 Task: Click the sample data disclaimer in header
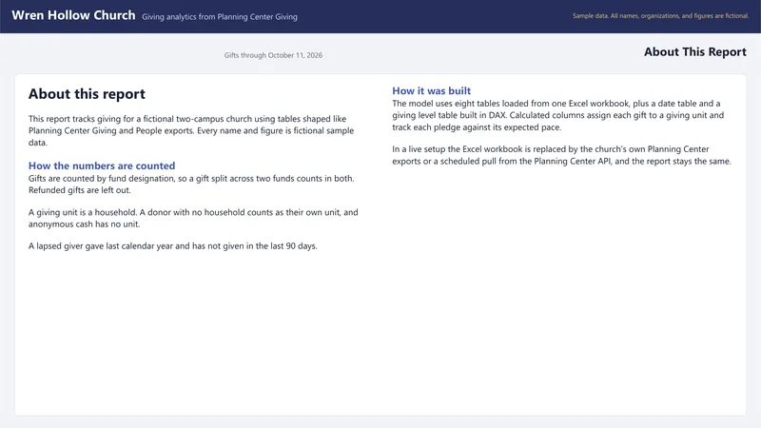pos(660,16)
